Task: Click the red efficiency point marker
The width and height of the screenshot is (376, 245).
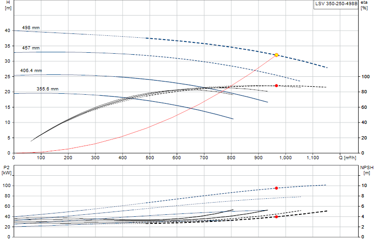Action: [276, 86]
